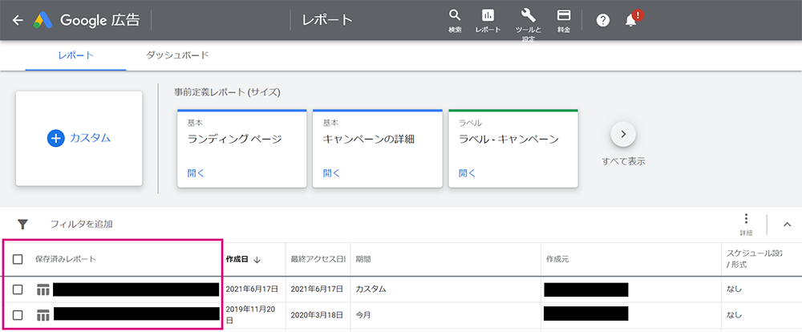Click the フィルタを追加 field
This screenshot has width=802, height=332.
coord(81,224)
